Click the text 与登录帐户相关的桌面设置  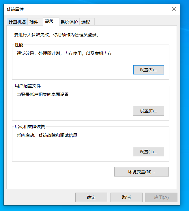pyautogui.click(x=43, y=95)
